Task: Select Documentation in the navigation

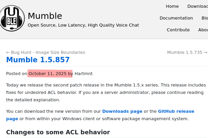Action: (x=176, y=18)
